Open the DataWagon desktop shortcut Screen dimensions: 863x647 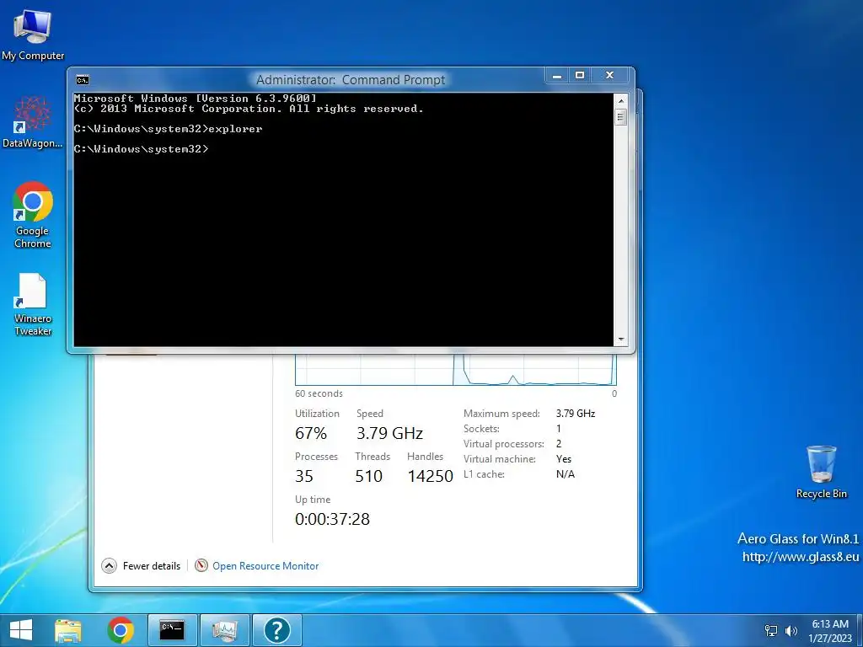32,122
